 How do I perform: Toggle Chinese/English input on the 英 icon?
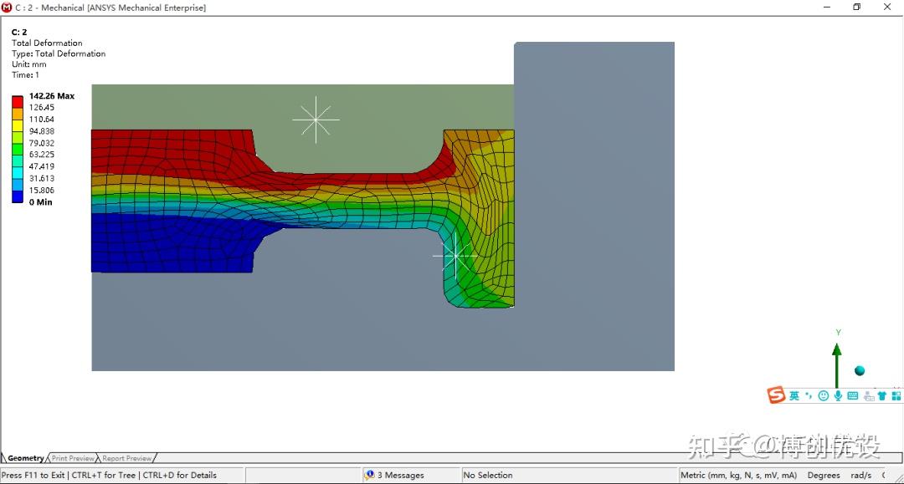(x=794, y=395)
